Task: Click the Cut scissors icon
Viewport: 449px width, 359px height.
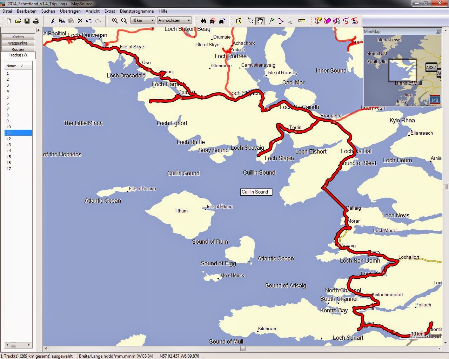Action: tap(53, 21)
